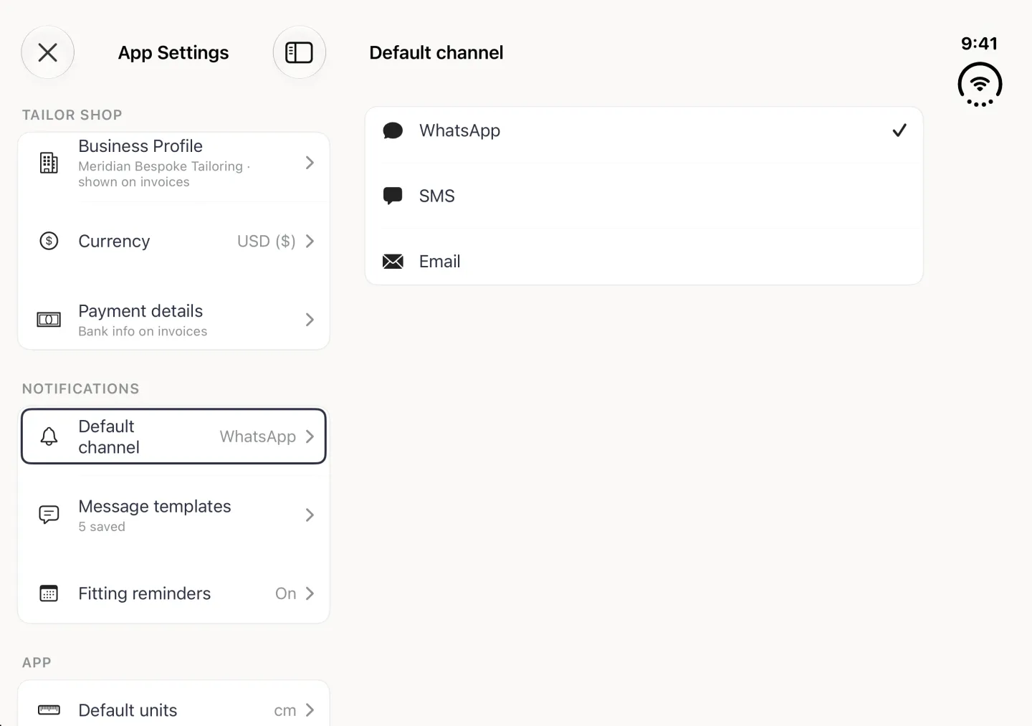Image resolution: width=1032 pixels, height=726 pixels.
Task: Open Default units chevron arrow
Action: pyautogui.click(x=310, y=710)
